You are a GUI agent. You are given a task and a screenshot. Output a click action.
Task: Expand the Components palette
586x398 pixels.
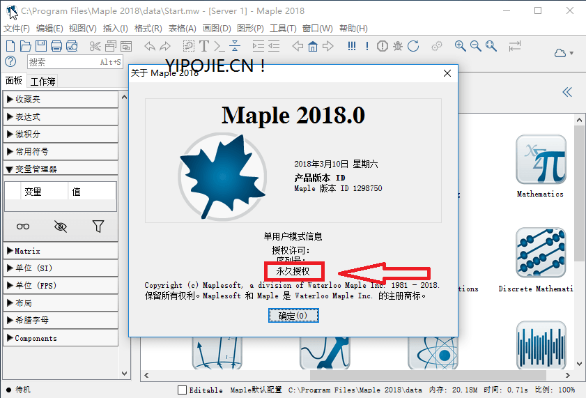(61, 338)
